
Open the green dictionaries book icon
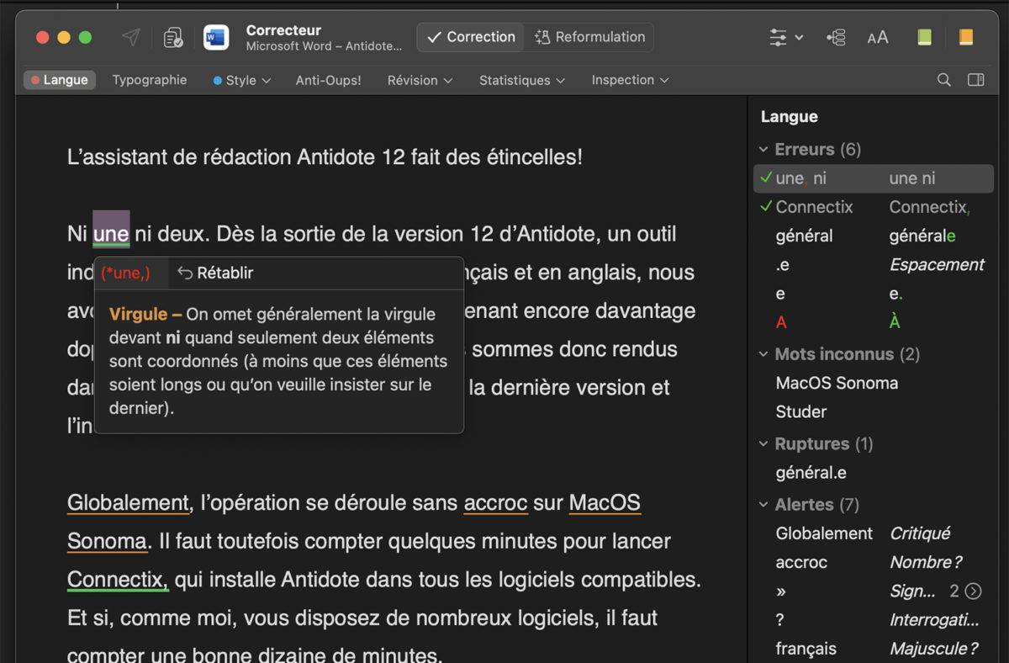point(924,37)
